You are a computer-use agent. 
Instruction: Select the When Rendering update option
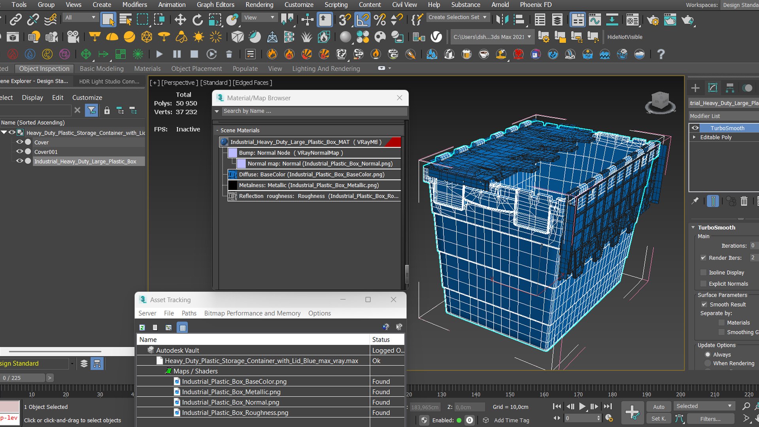point(708,363)
